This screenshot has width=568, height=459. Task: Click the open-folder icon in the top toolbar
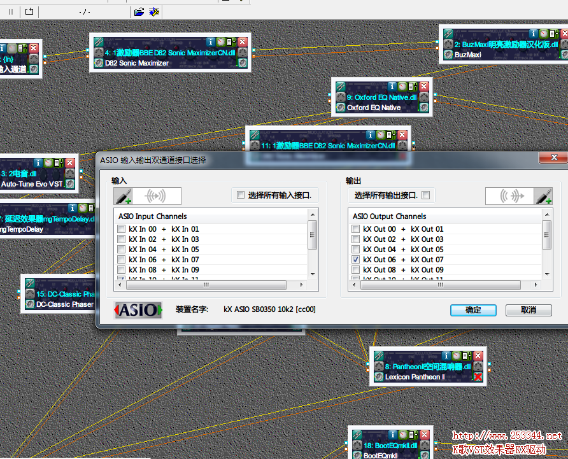139,12
